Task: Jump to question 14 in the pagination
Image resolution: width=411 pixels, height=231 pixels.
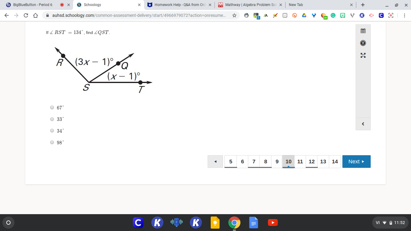Action: (x=335, y=162)
